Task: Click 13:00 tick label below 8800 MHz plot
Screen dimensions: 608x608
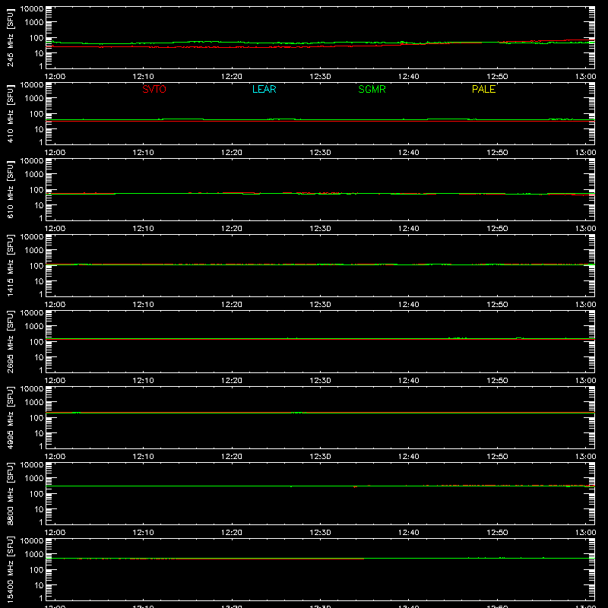Action: [x=585, y=533]
